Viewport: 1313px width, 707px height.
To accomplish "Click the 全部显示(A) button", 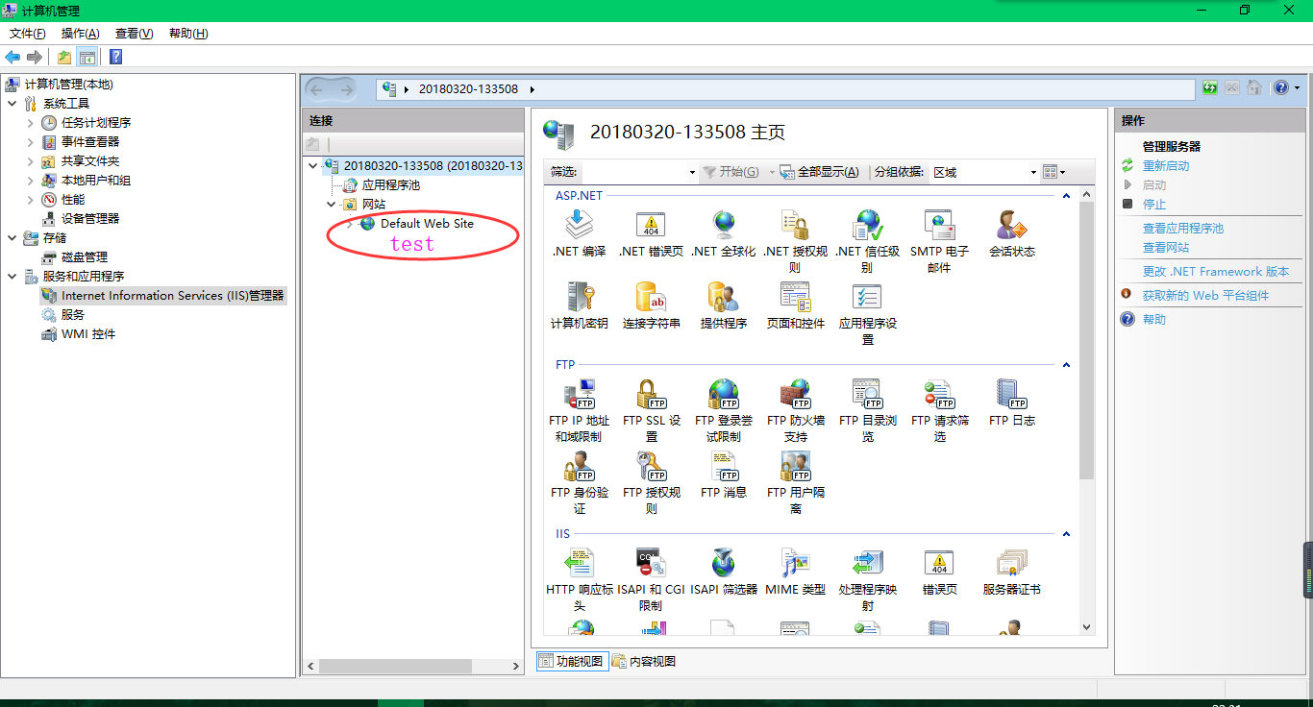I will pos(819,172).
